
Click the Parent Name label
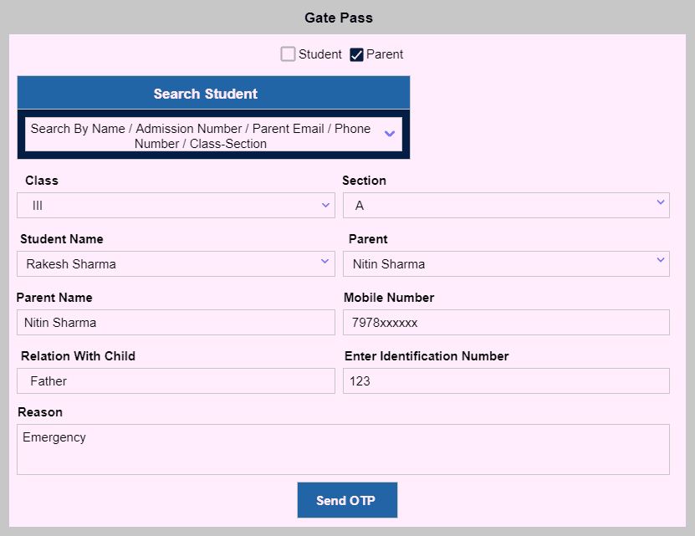pos(54,298)
